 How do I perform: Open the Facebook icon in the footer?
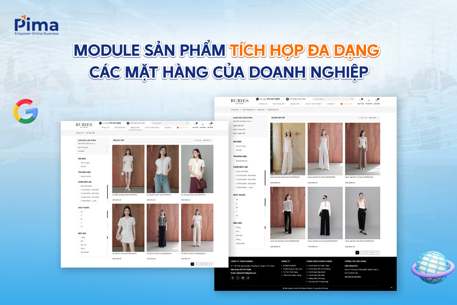[232, 278]
